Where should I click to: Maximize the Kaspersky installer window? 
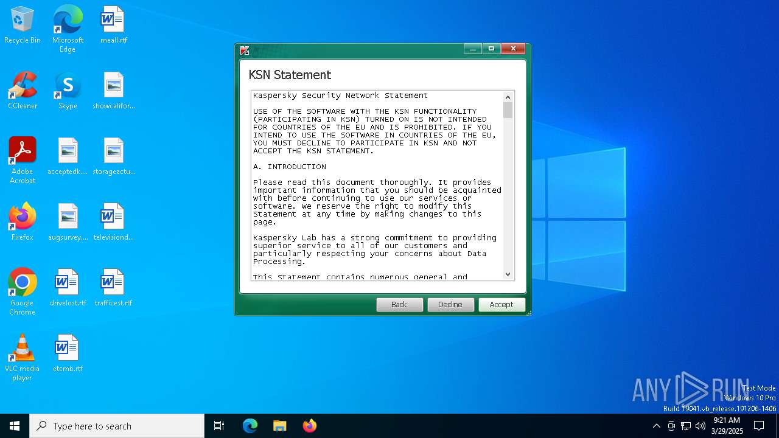click(491, 49)
